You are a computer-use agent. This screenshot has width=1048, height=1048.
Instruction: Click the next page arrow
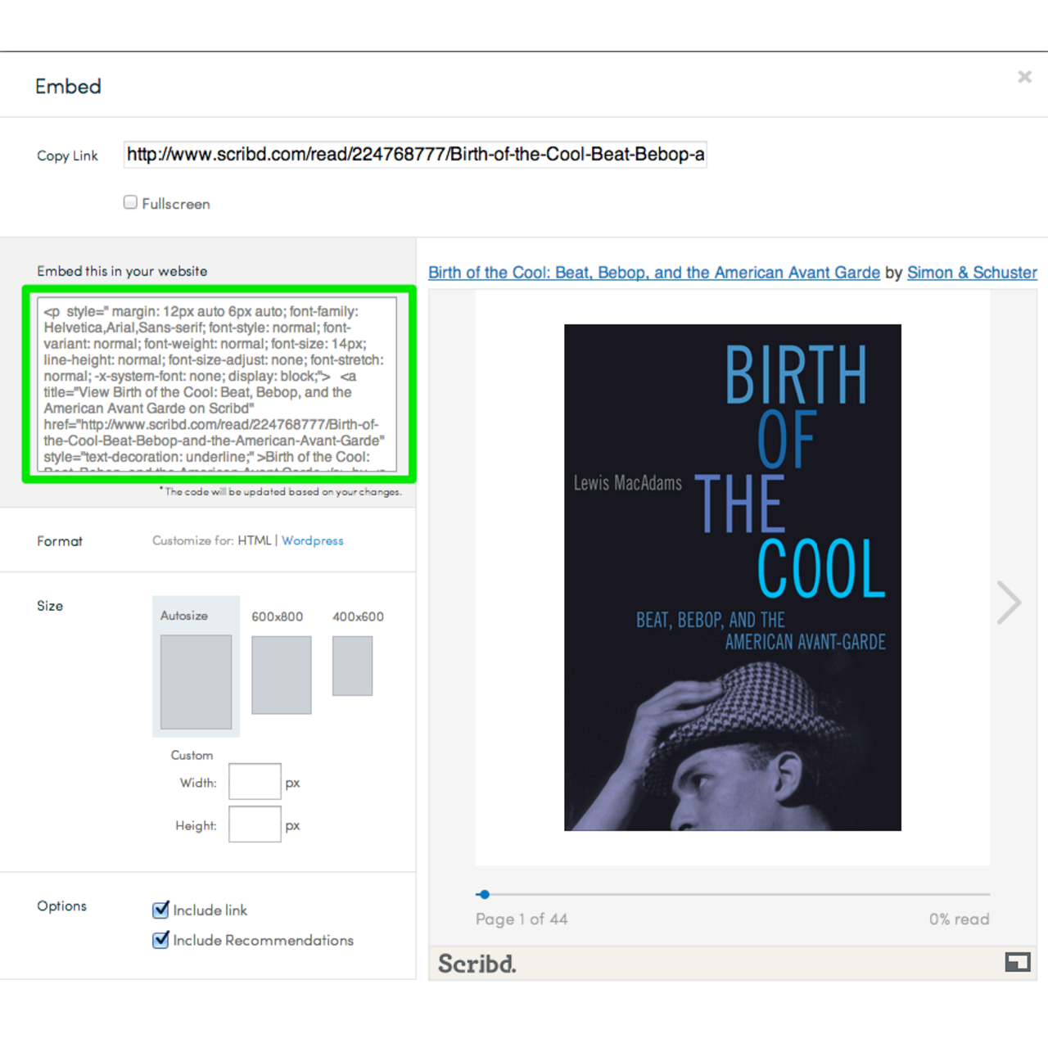coord(1009,603)
